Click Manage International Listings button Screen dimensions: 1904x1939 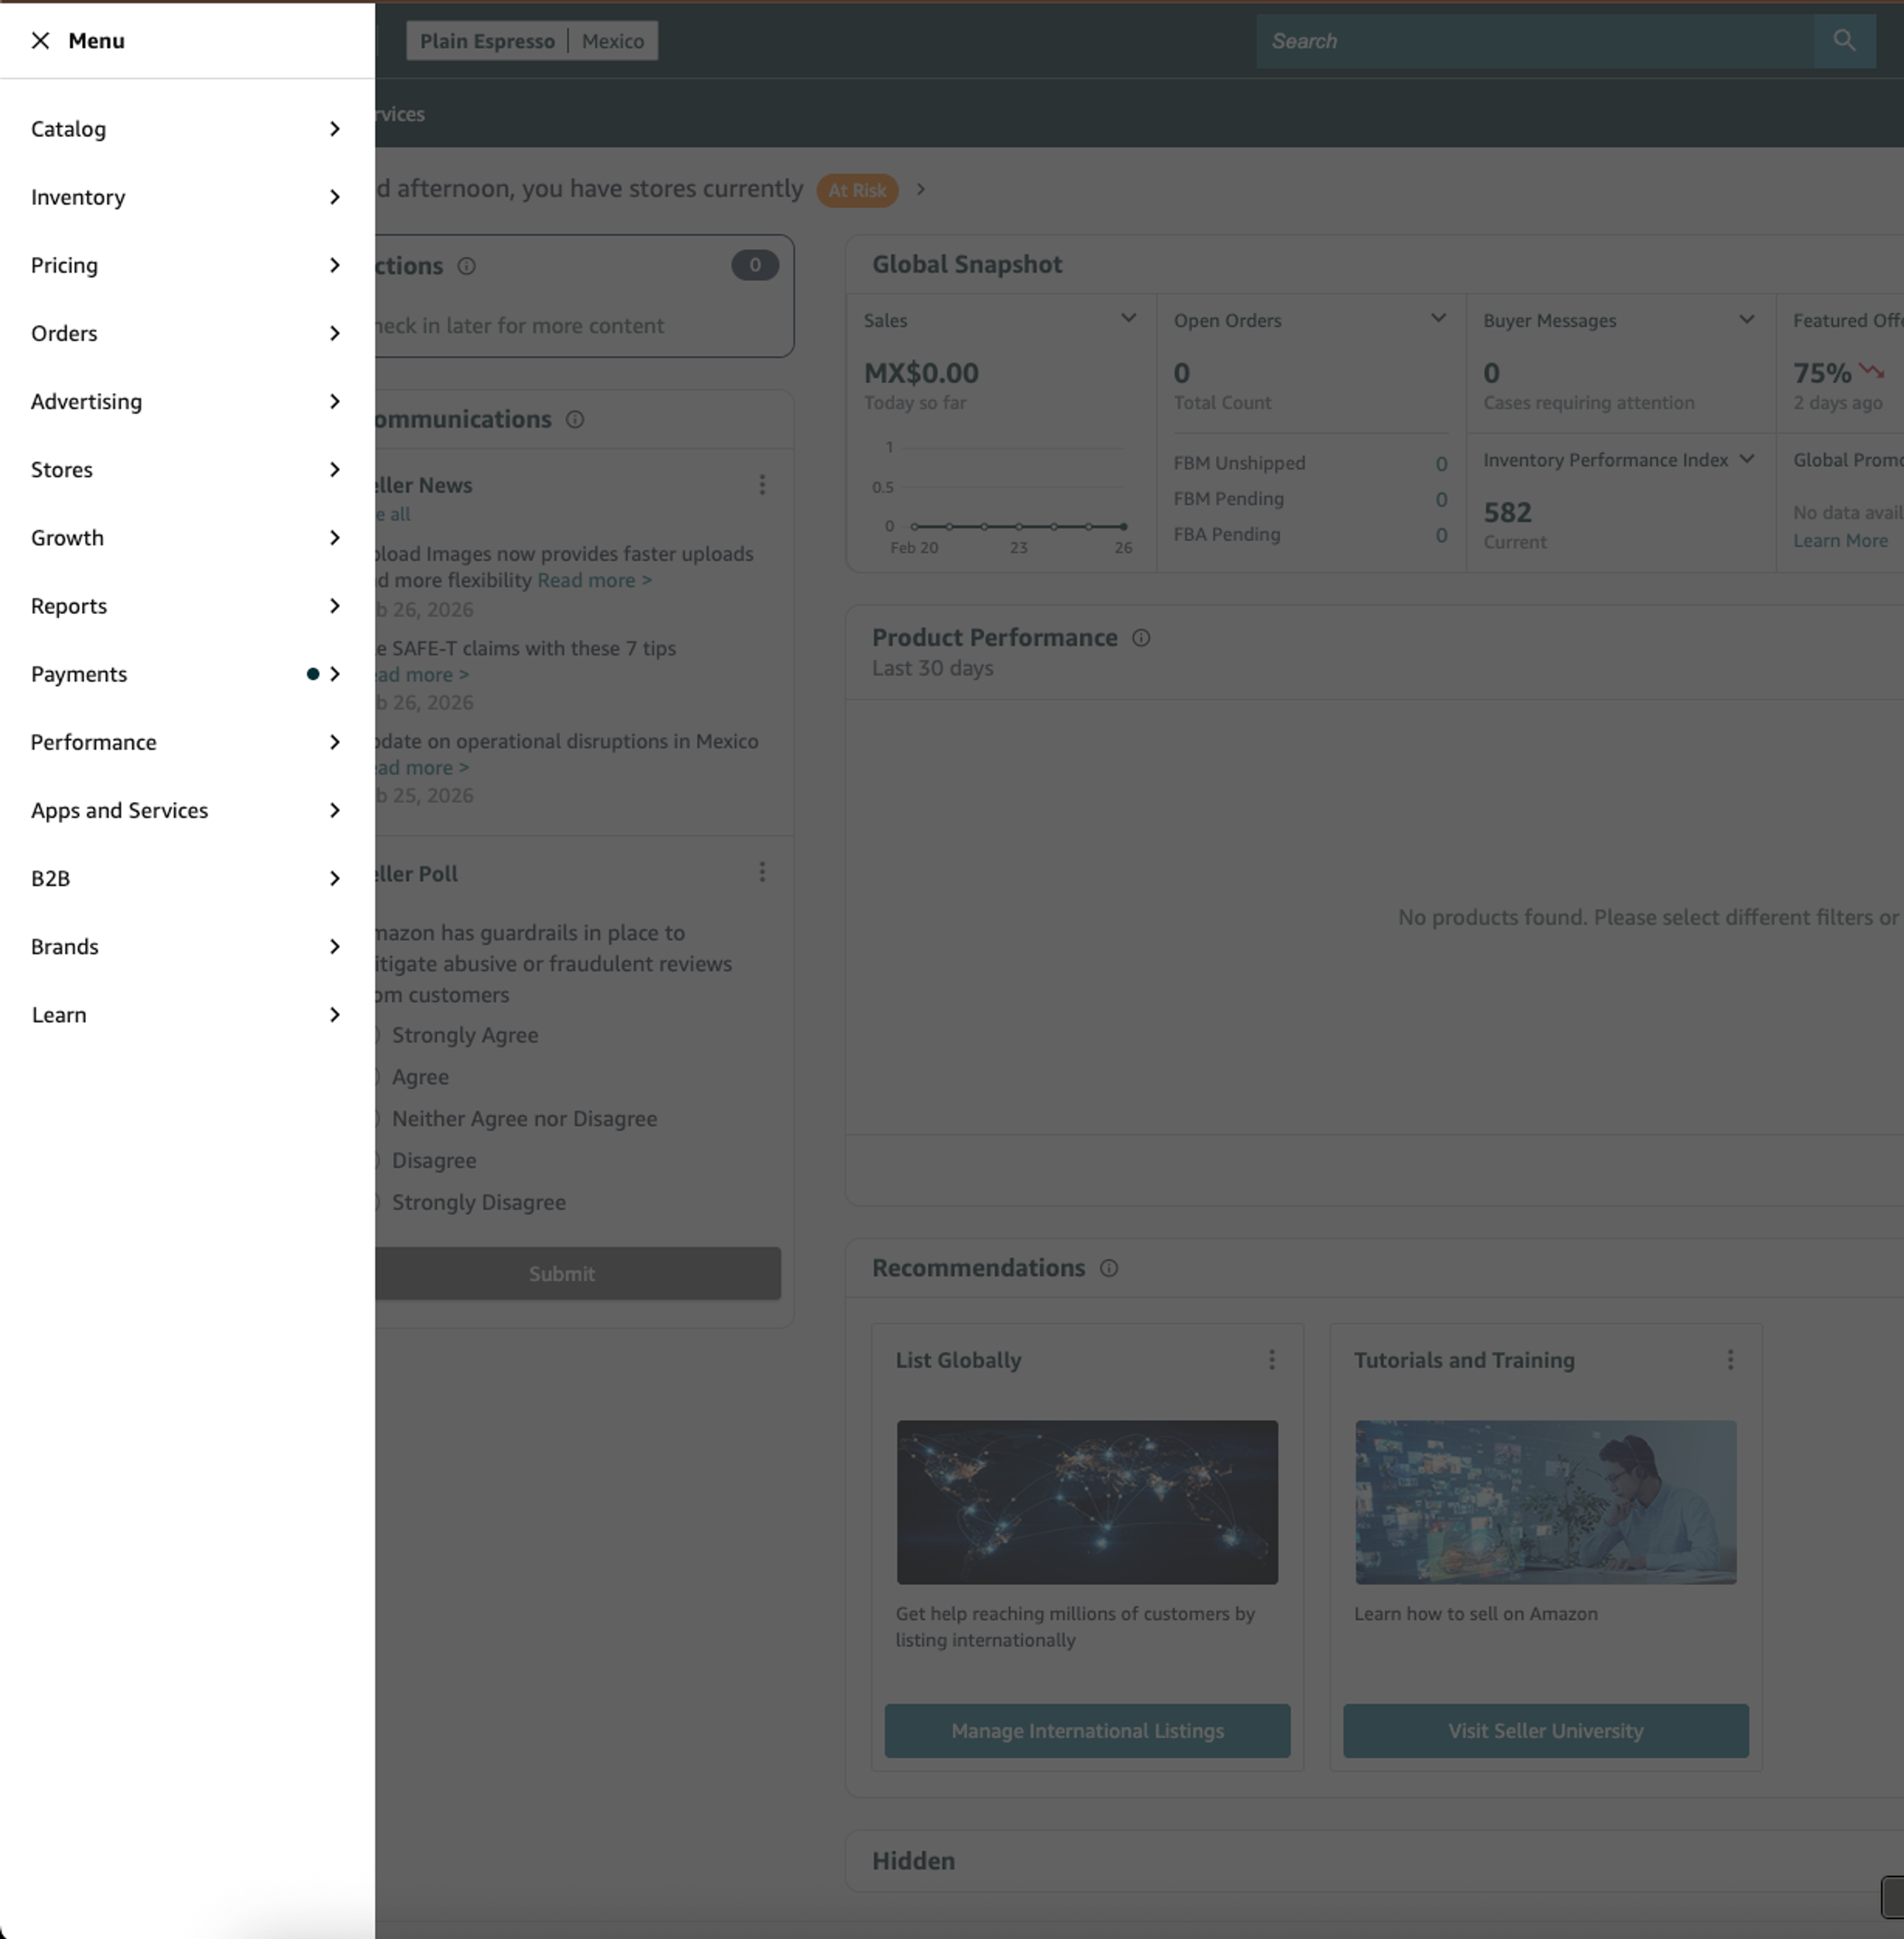tap(1087, 1731)
